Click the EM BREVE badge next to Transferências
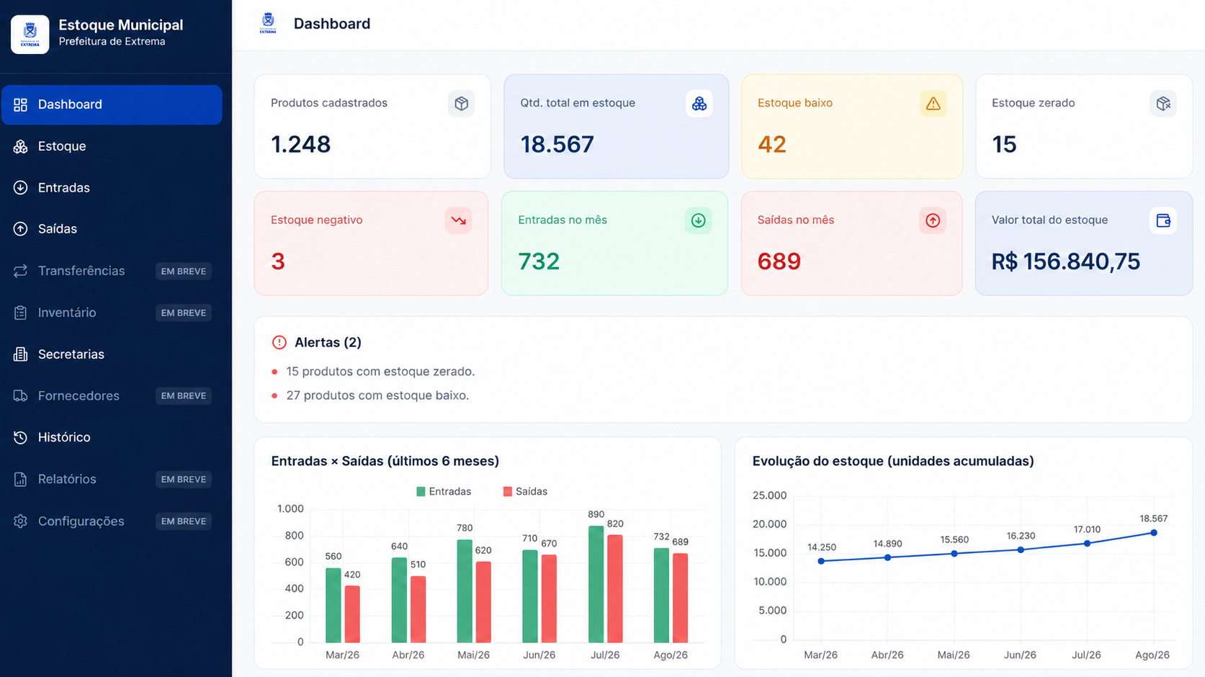This screenshot has height=677, width=1205. [x=184, y=272]
